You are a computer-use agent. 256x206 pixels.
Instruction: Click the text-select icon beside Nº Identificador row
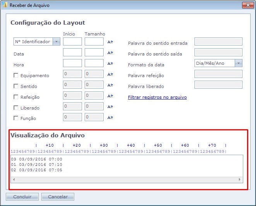[x=110, y=42]
